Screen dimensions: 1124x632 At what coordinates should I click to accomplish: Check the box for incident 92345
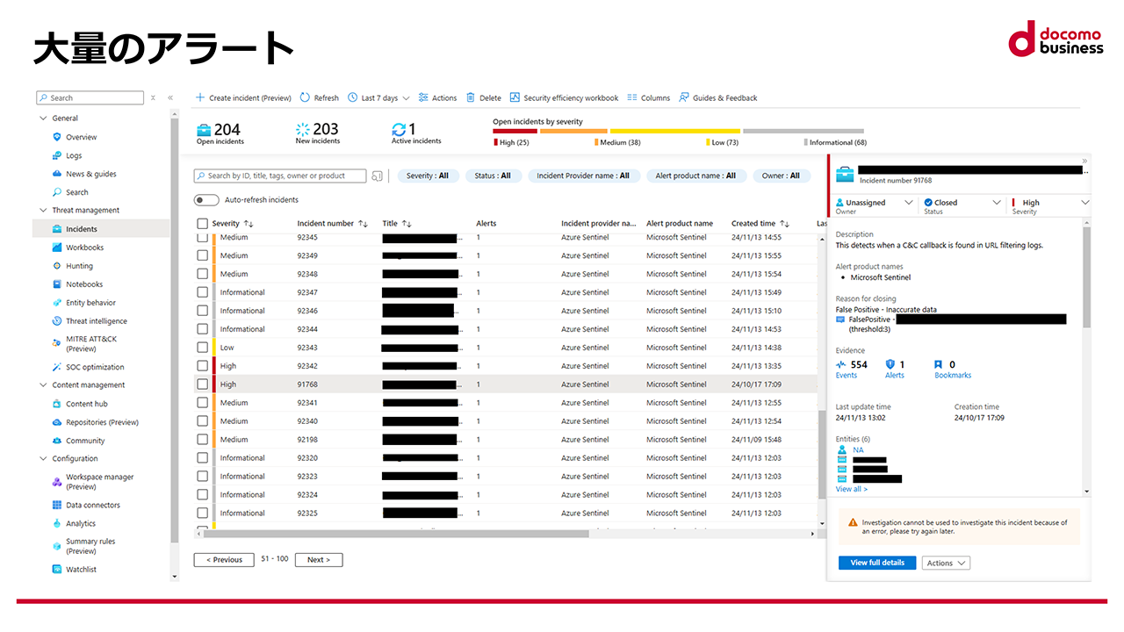point(203,237)
